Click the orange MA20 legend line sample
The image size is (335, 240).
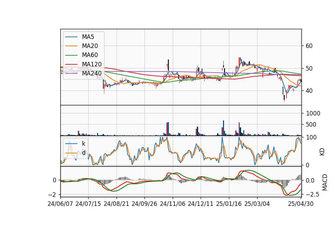tap(71, 46)
